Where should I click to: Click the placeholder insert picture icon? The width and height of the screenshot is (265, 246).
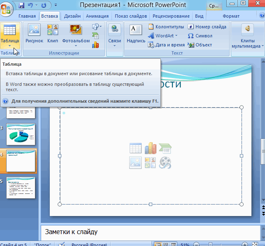coord(135,163)
